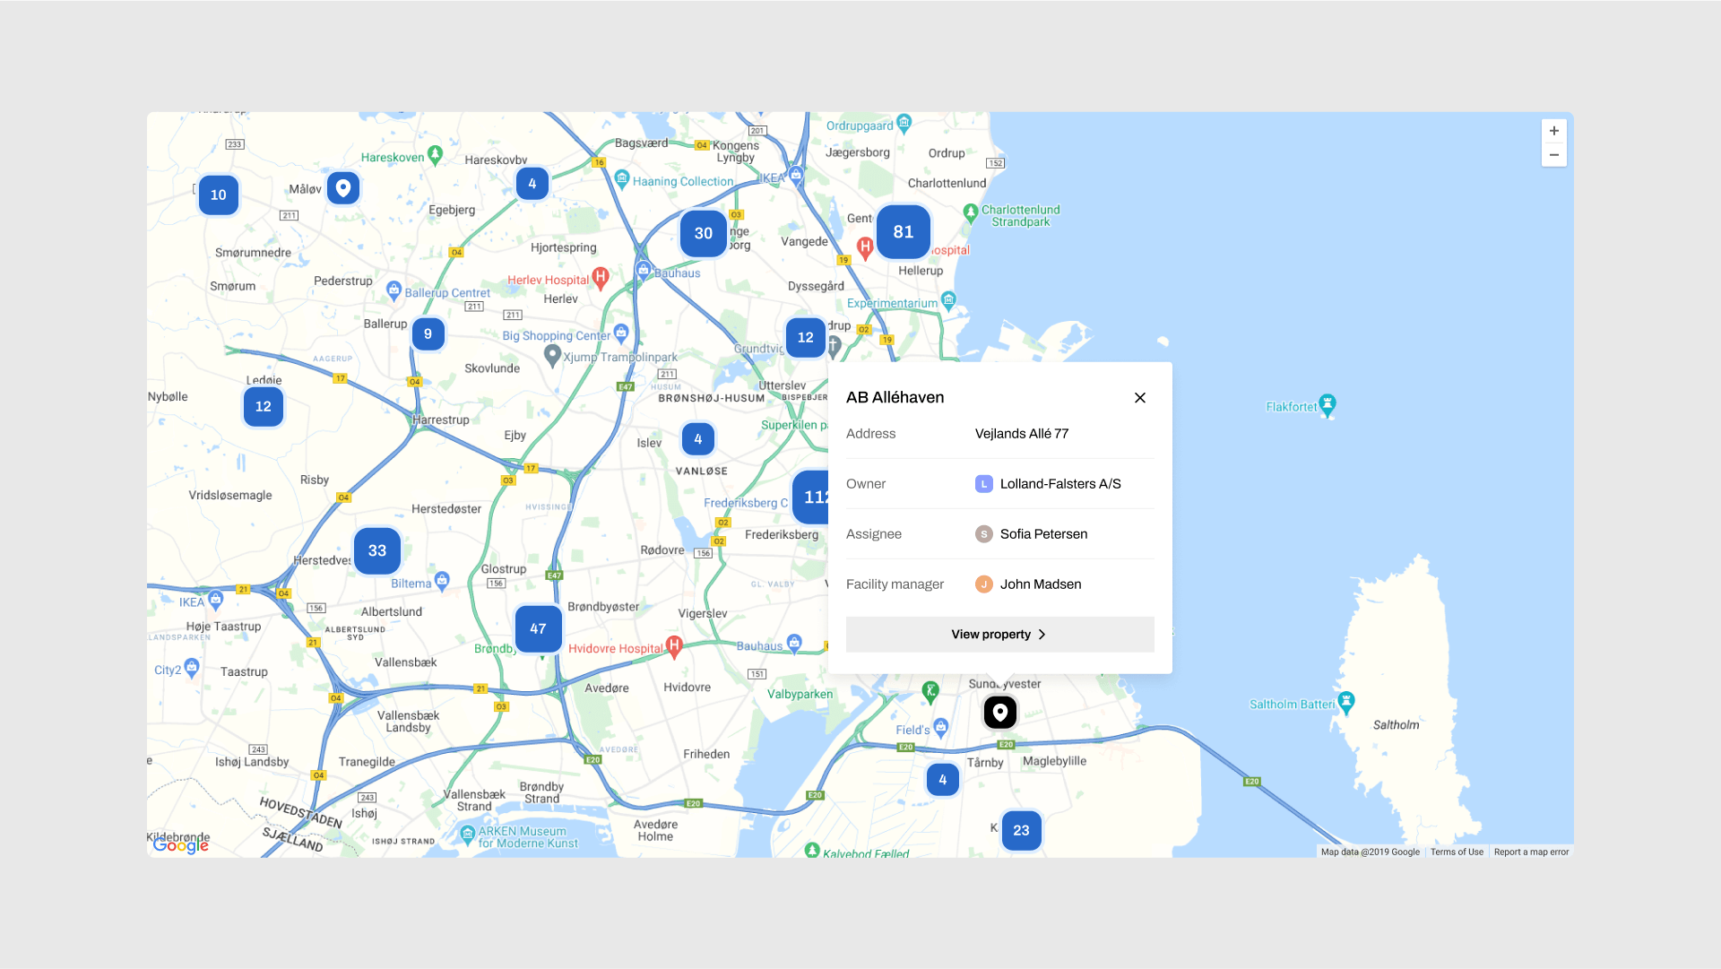
Task: Open the cluster marker showing 47
Action: click(538, 628)
